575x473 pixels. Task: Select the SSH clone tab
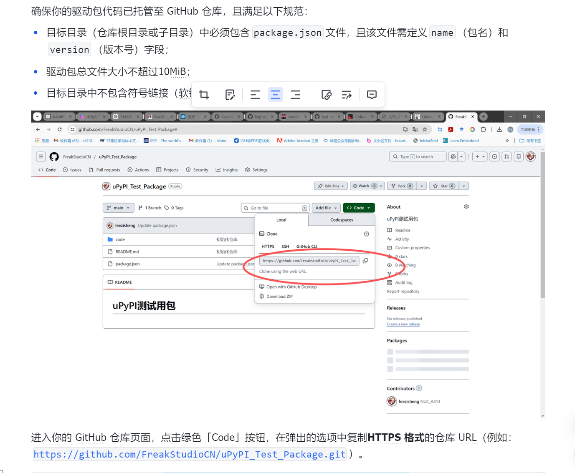click(x=285, y=247)
